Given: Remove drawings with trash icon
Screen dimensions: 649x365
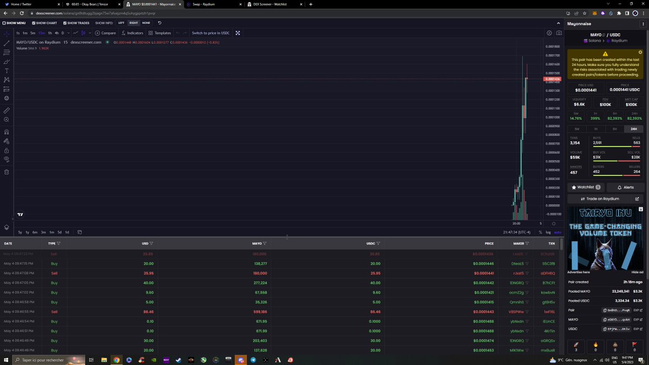Looking at the screenshot, I should click(6, 172).
